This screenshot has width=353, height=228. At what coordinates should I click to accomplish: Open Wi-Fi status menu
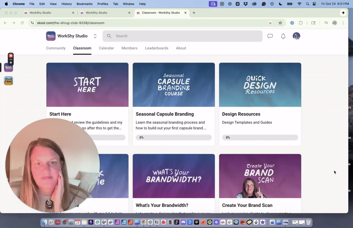point(300,4)
